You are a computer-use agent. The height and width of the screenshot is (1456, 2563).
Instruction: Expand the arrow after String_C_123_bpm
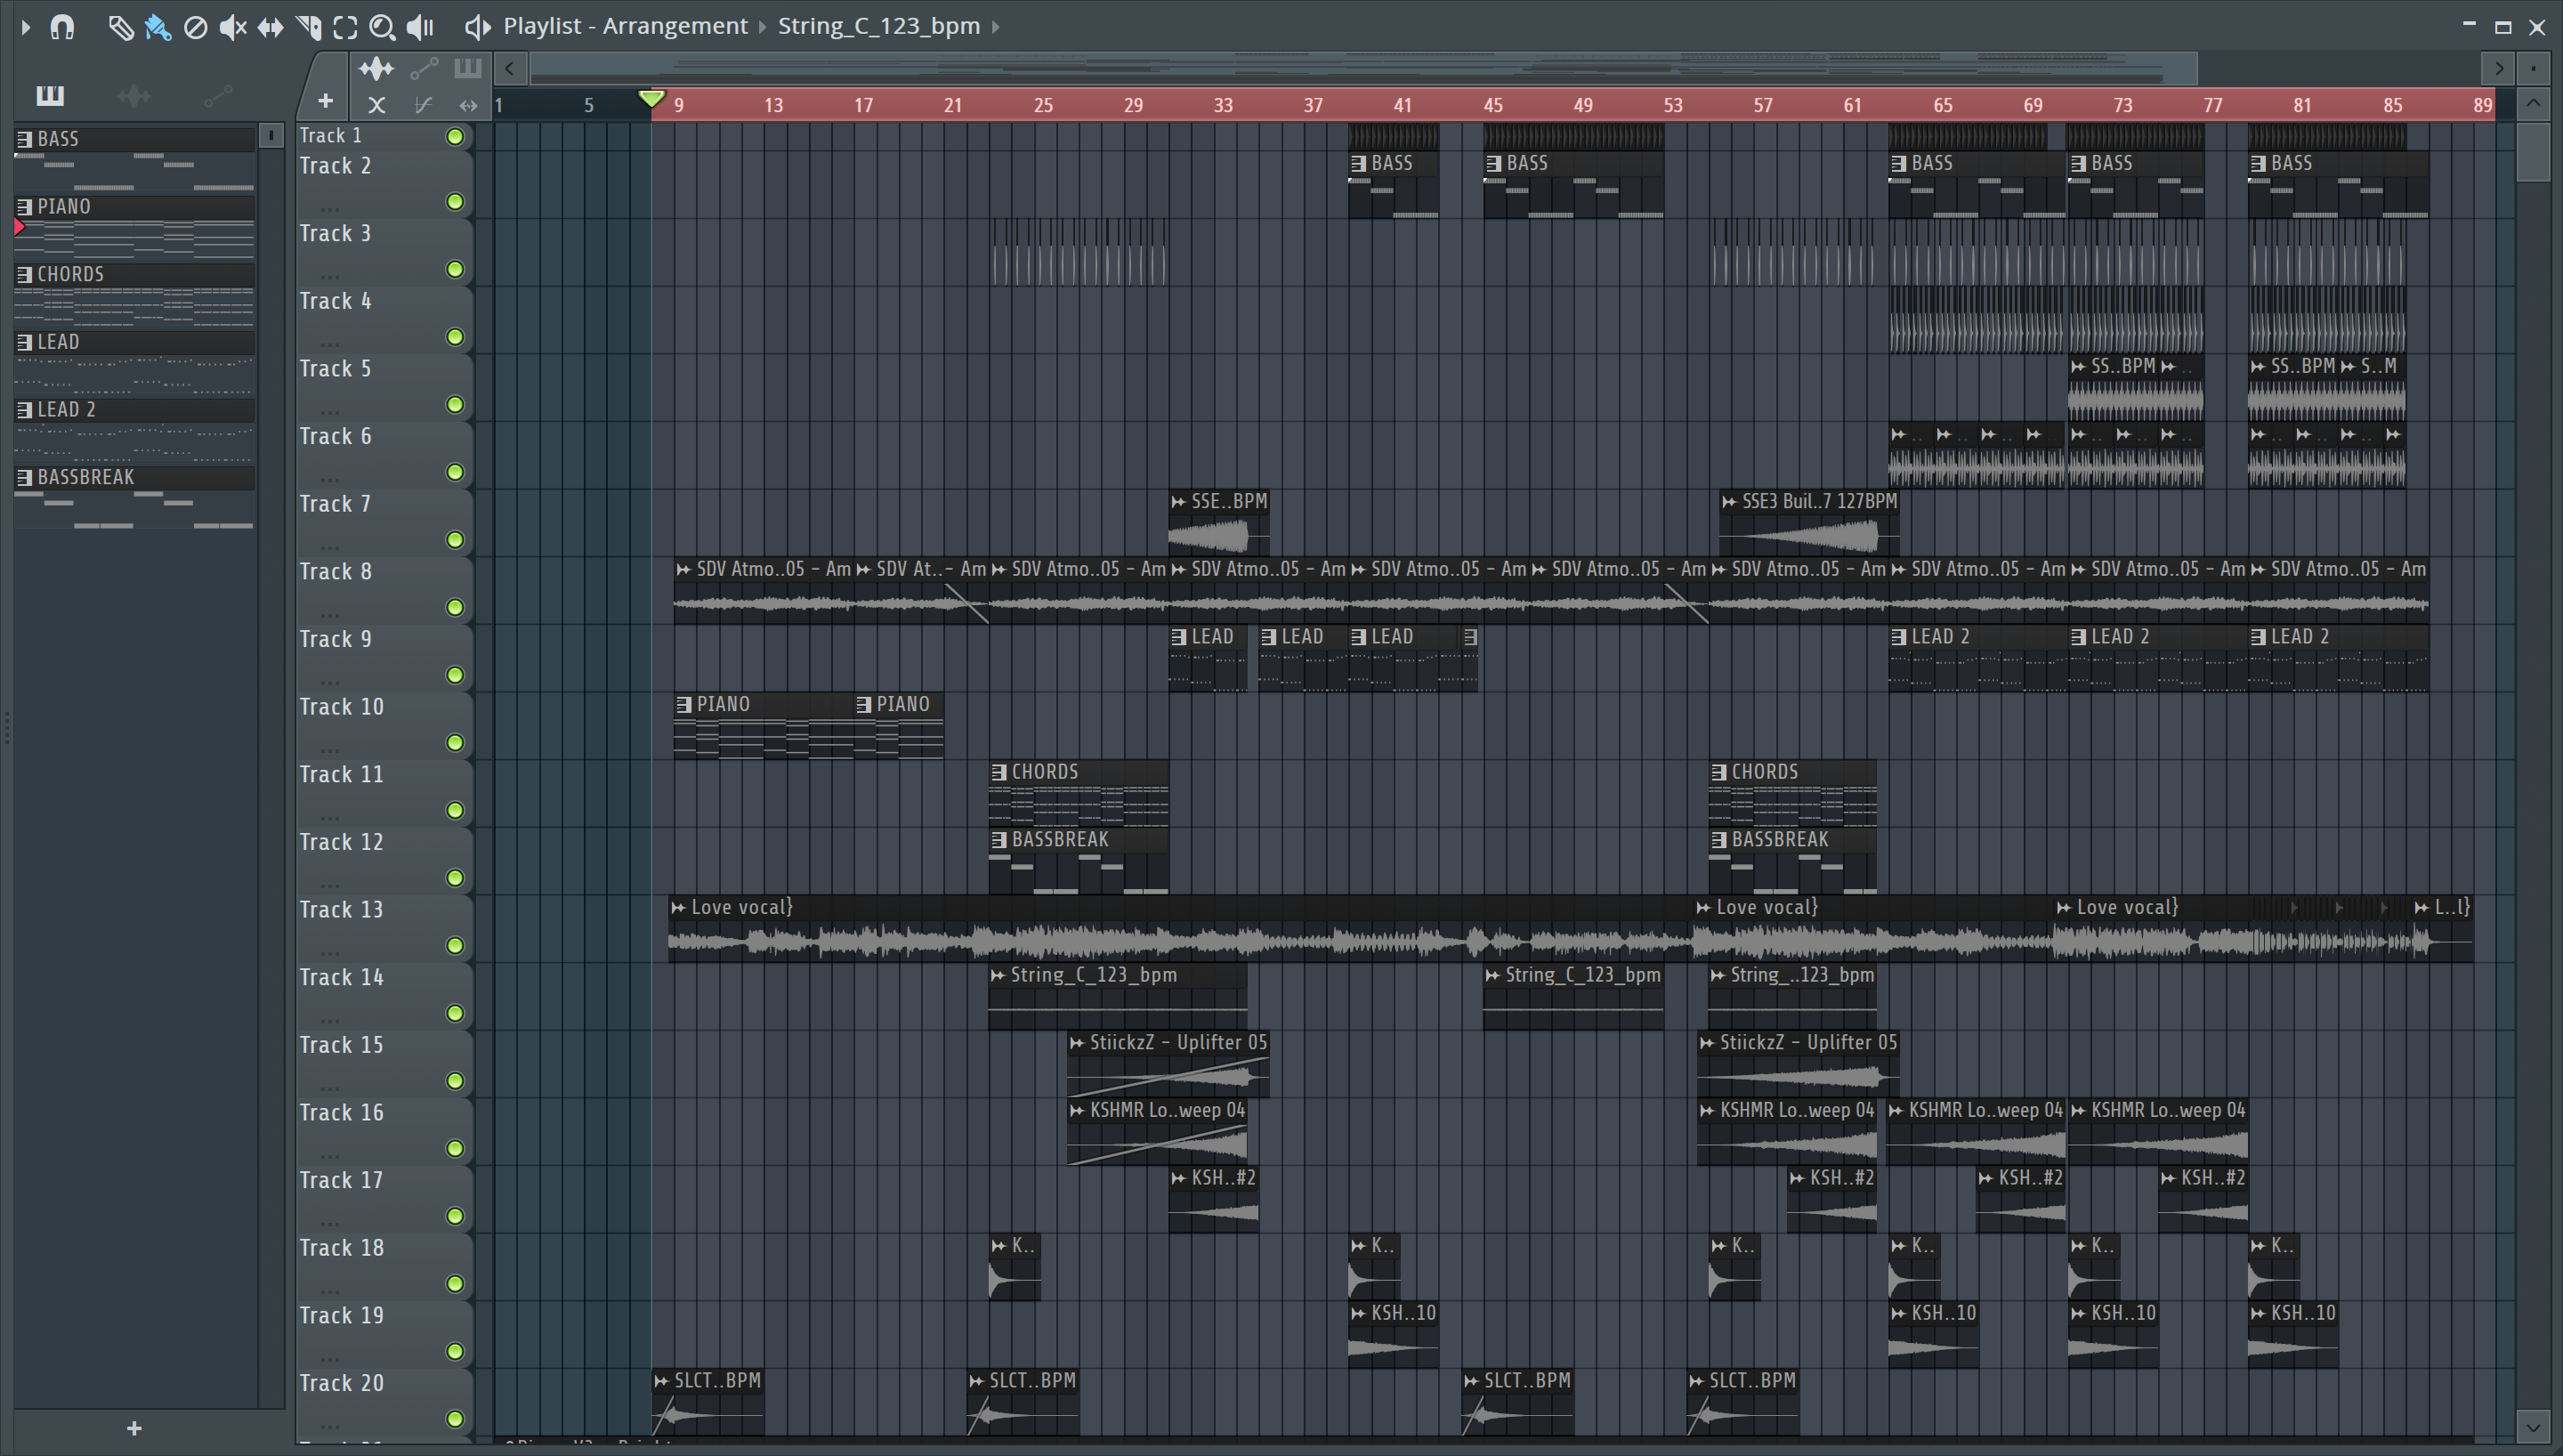[996, 27]
